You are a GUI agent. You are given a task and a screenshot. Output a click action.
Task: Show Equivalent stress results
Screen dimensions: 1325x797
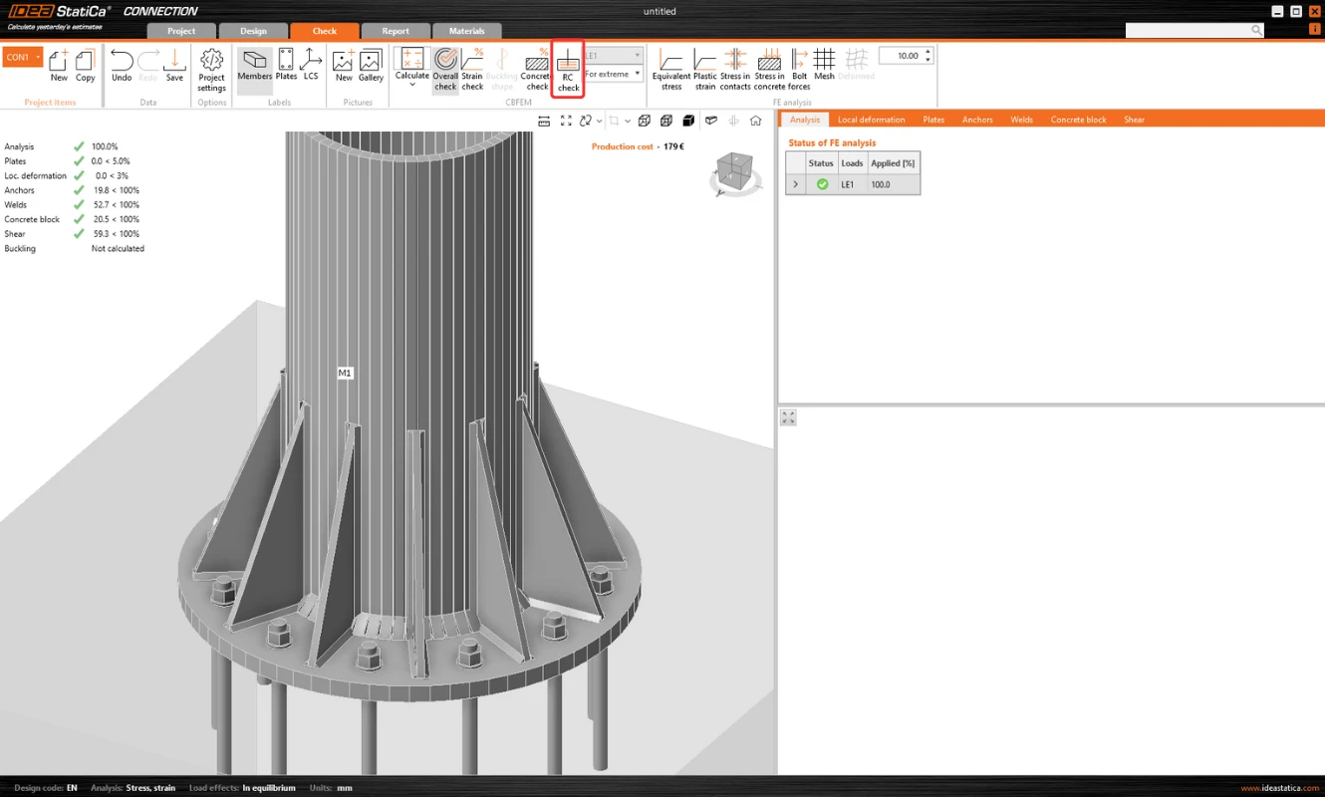[x=671, y=70]
